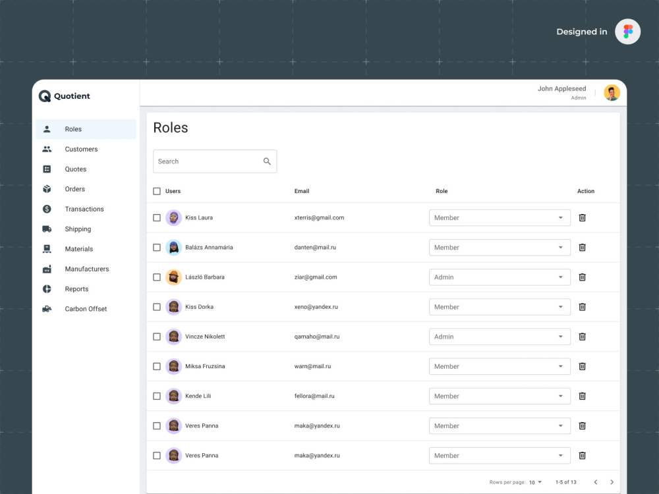Click the Customers people icon in sidebar
The image size is (659, 494).
click(47, 149)
